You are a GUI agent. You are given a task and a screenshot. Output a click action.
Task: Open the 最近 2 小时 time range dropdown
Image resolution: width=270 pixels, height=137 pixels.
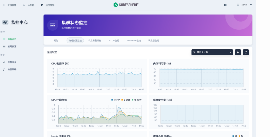click(212, 52)
